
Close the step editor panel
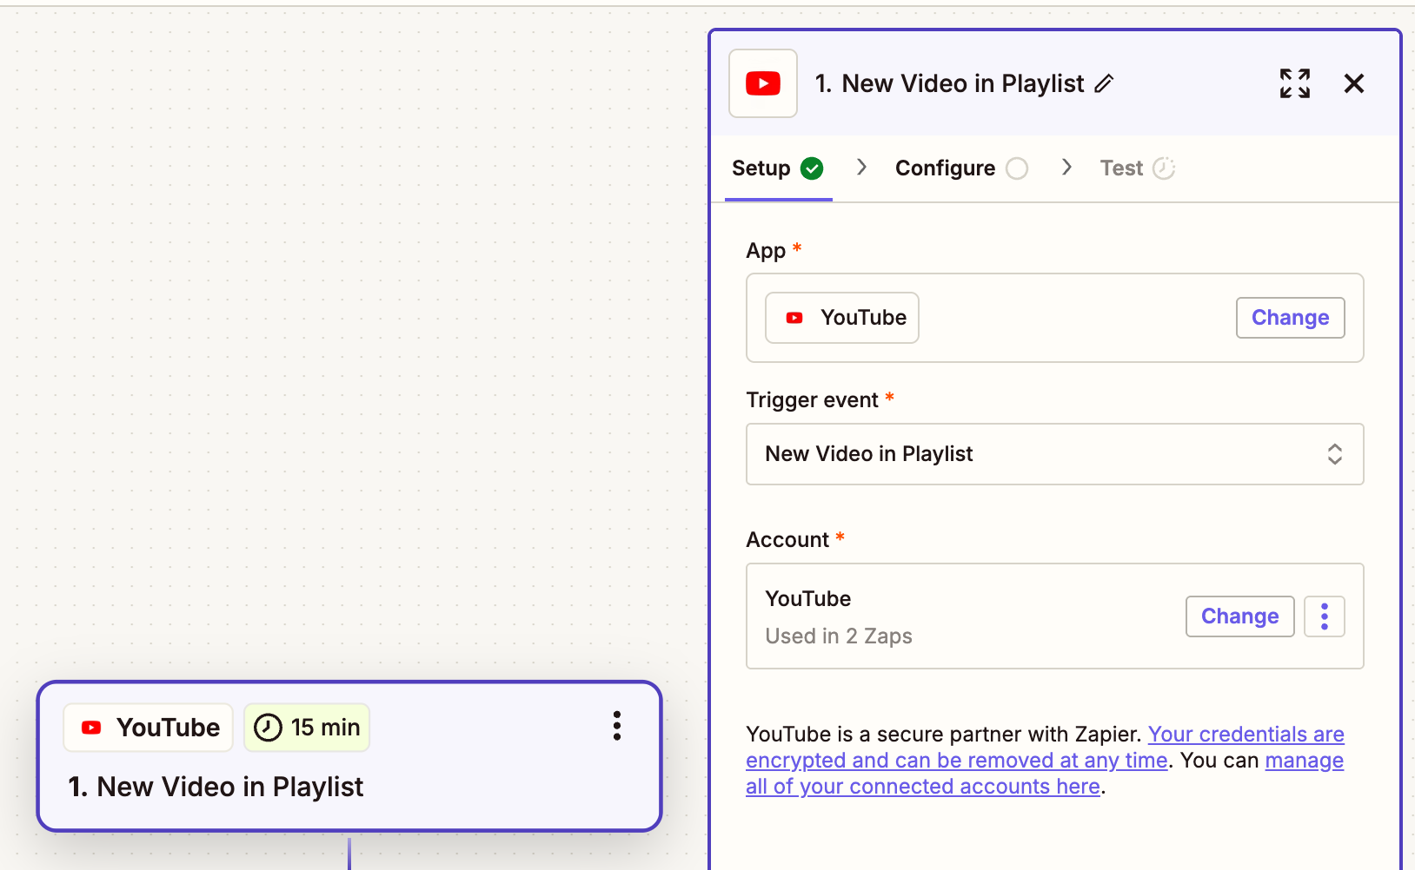(x=1353, y=83)
